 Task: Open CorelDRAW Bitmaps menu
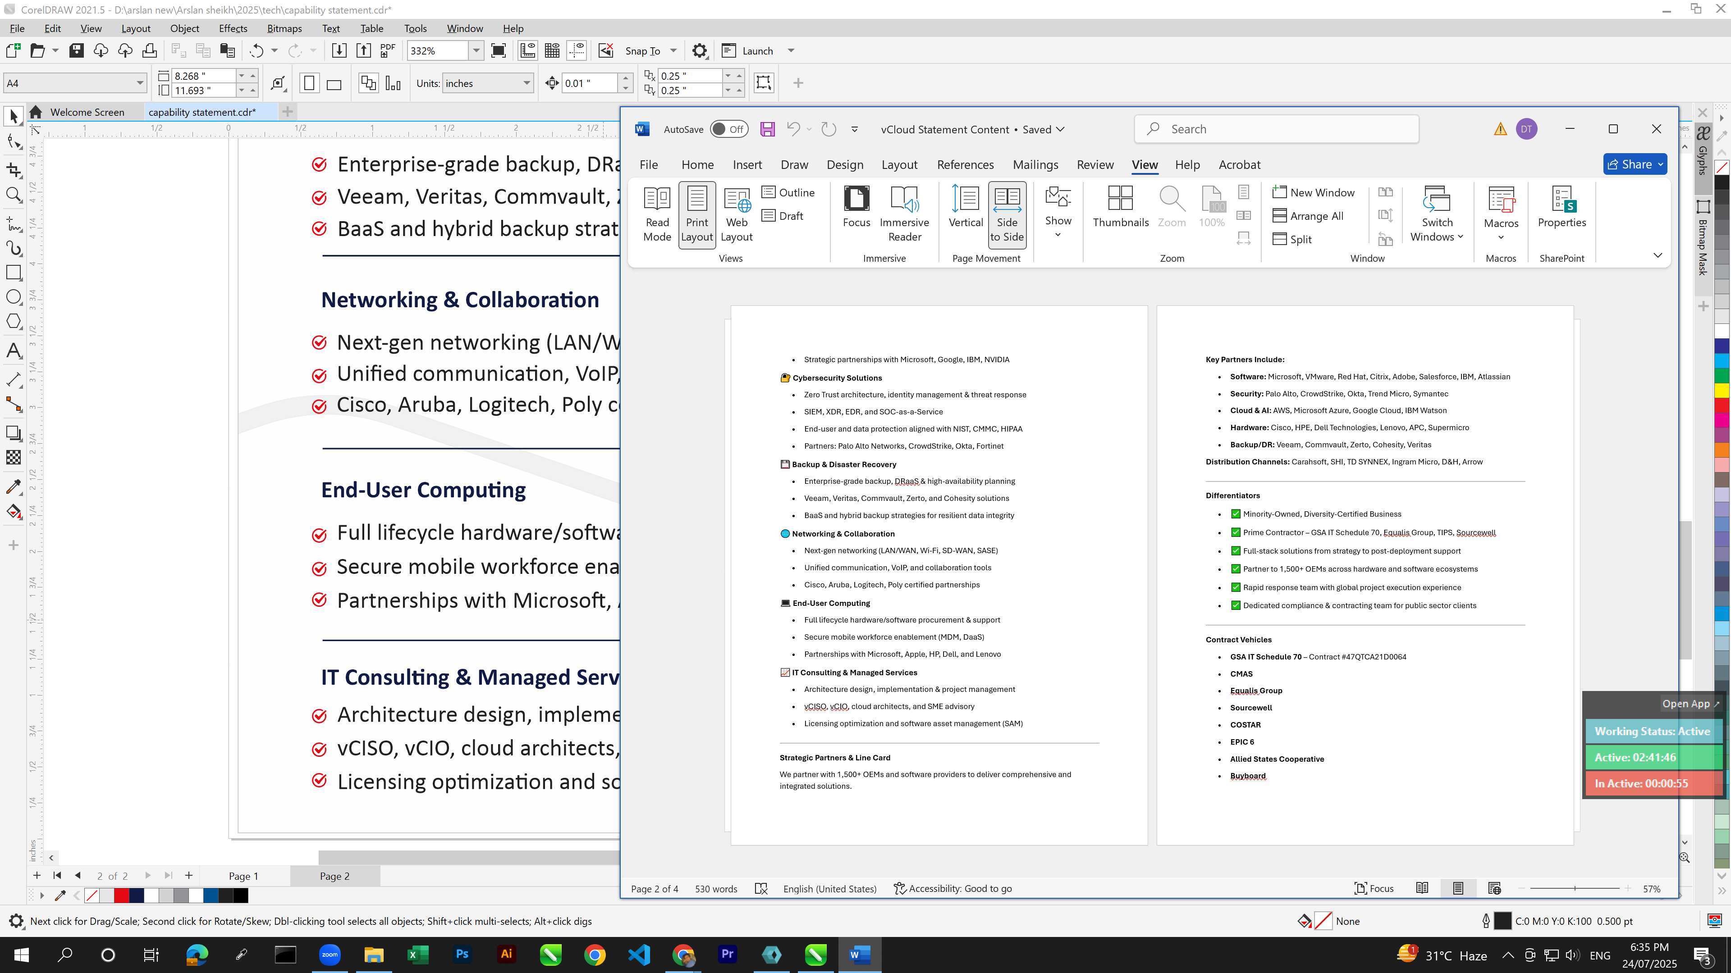(x=284, y=28)
